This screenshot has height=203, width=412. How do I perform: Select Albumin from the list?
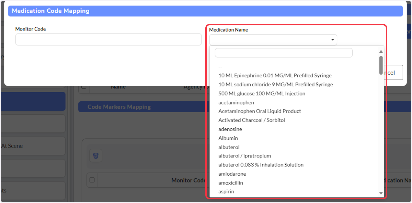pyautogui.click(x=228, y=138)
